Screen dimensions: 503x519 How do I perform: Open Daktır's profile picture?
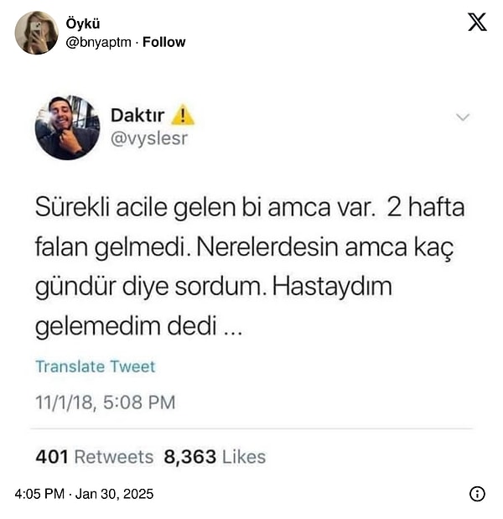(x=67, y=127)
